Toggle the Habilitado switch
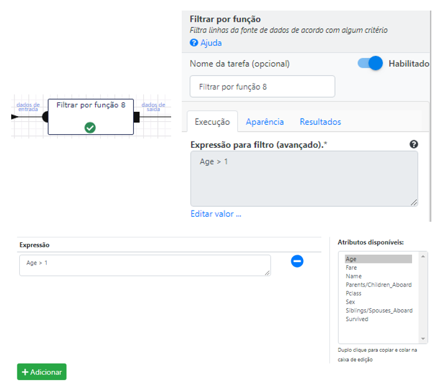The height and width of the screenshot is (387, 440). click(x=370, y=63)
